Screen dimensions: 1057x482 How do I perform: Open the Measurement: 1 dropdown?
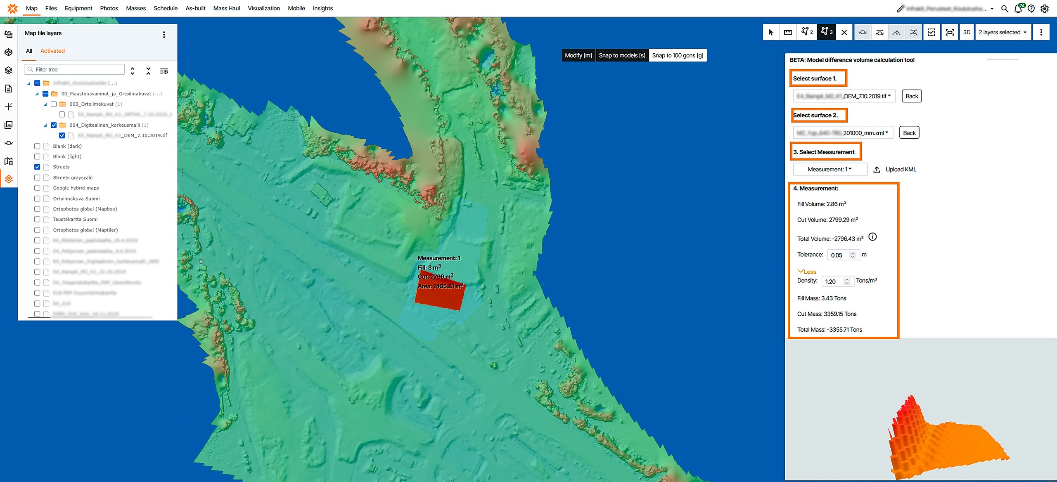click(829, 169)
